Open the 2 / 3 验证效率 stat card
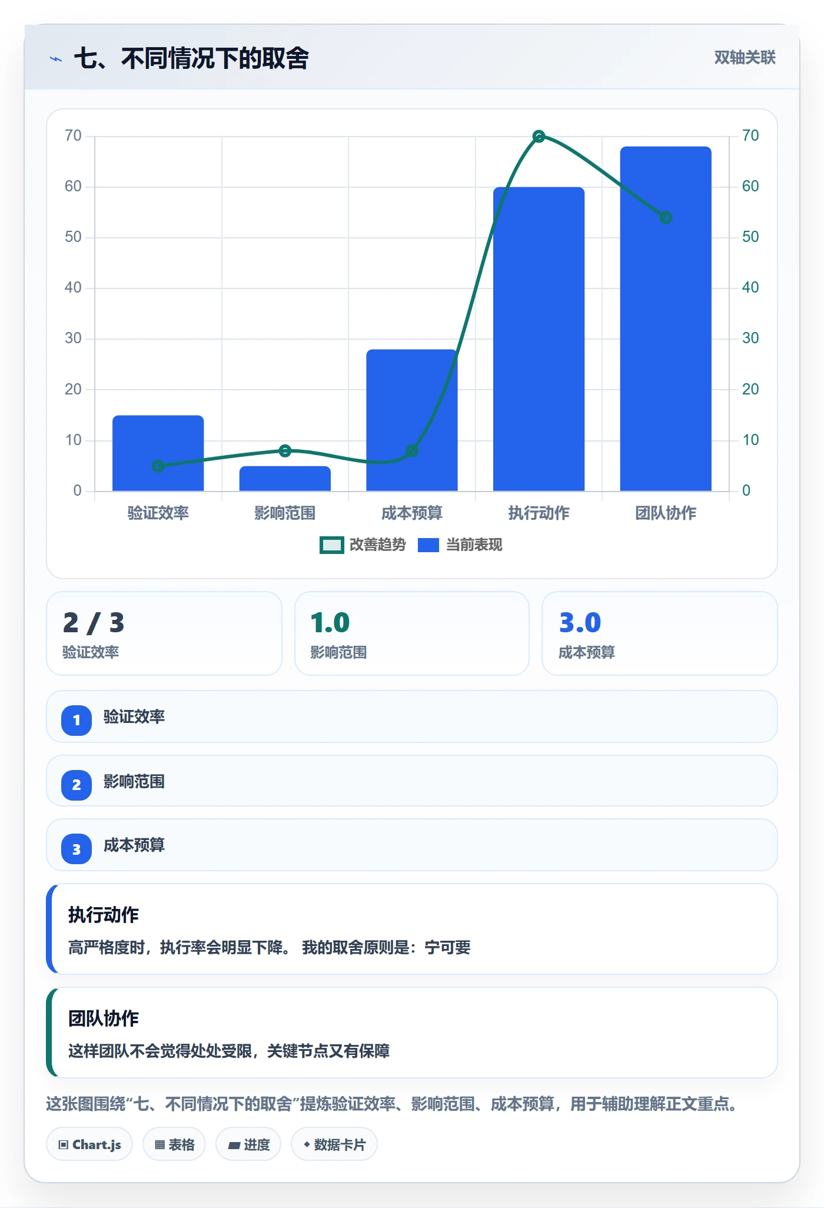Screen dimensions: 824x1208 pyautogui.click(x=164, y=633)
